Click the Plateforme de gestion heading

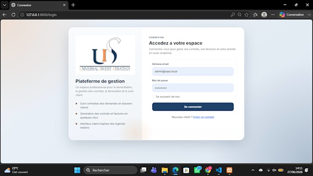(x=100, y=81)
